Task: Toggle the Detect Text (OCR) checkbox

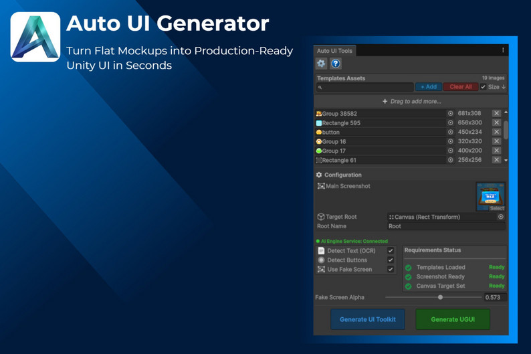Action: coord(391,251)
